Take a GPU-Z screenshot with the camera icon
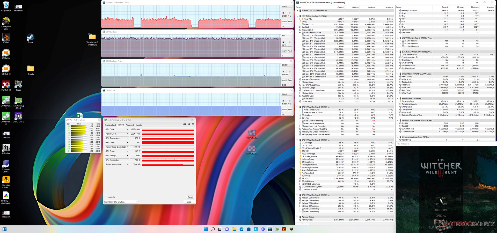The height and width of the screenshot is (233, 497). pos(185,124)
